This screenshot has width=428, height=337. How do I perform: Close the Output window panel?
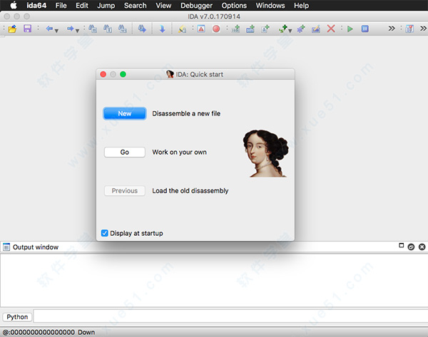click(422, 247)
